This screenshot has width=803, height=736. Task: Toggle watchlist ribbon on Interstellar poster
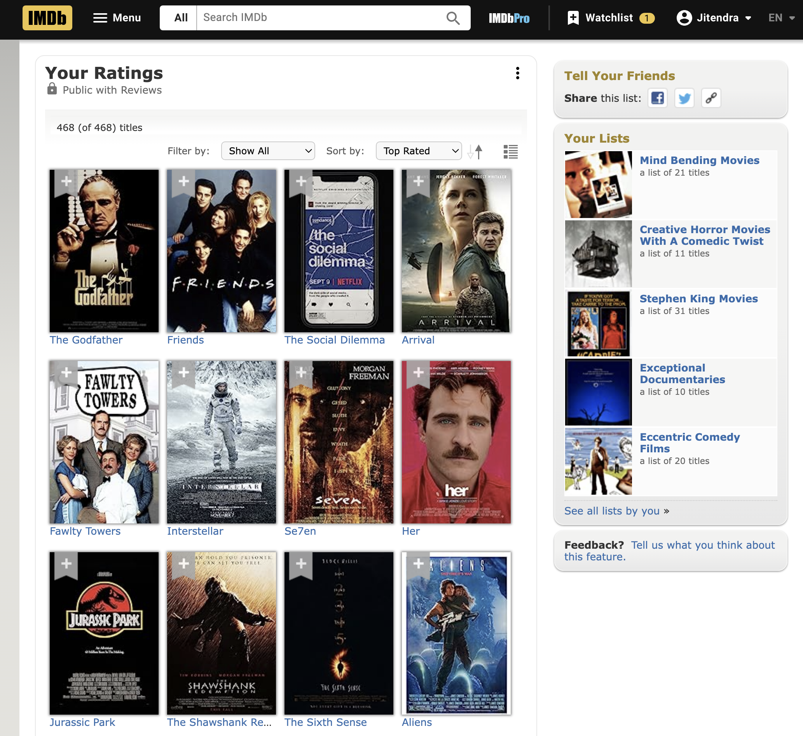(x=183, y=373)
